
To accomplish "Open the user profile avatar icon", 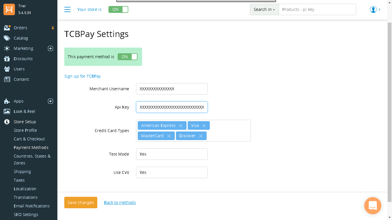I will (x=373, y=9).
